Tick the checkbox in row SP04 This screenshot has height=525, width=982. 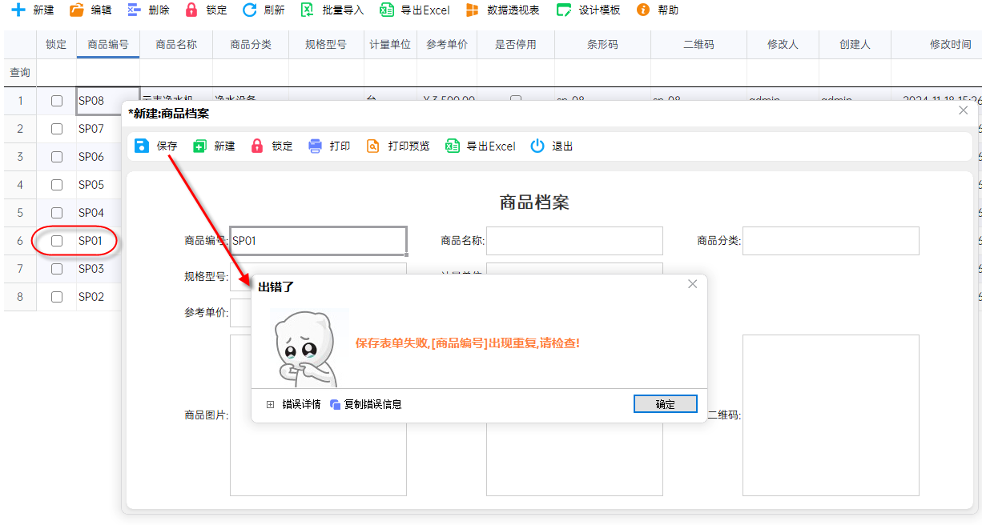57,213
